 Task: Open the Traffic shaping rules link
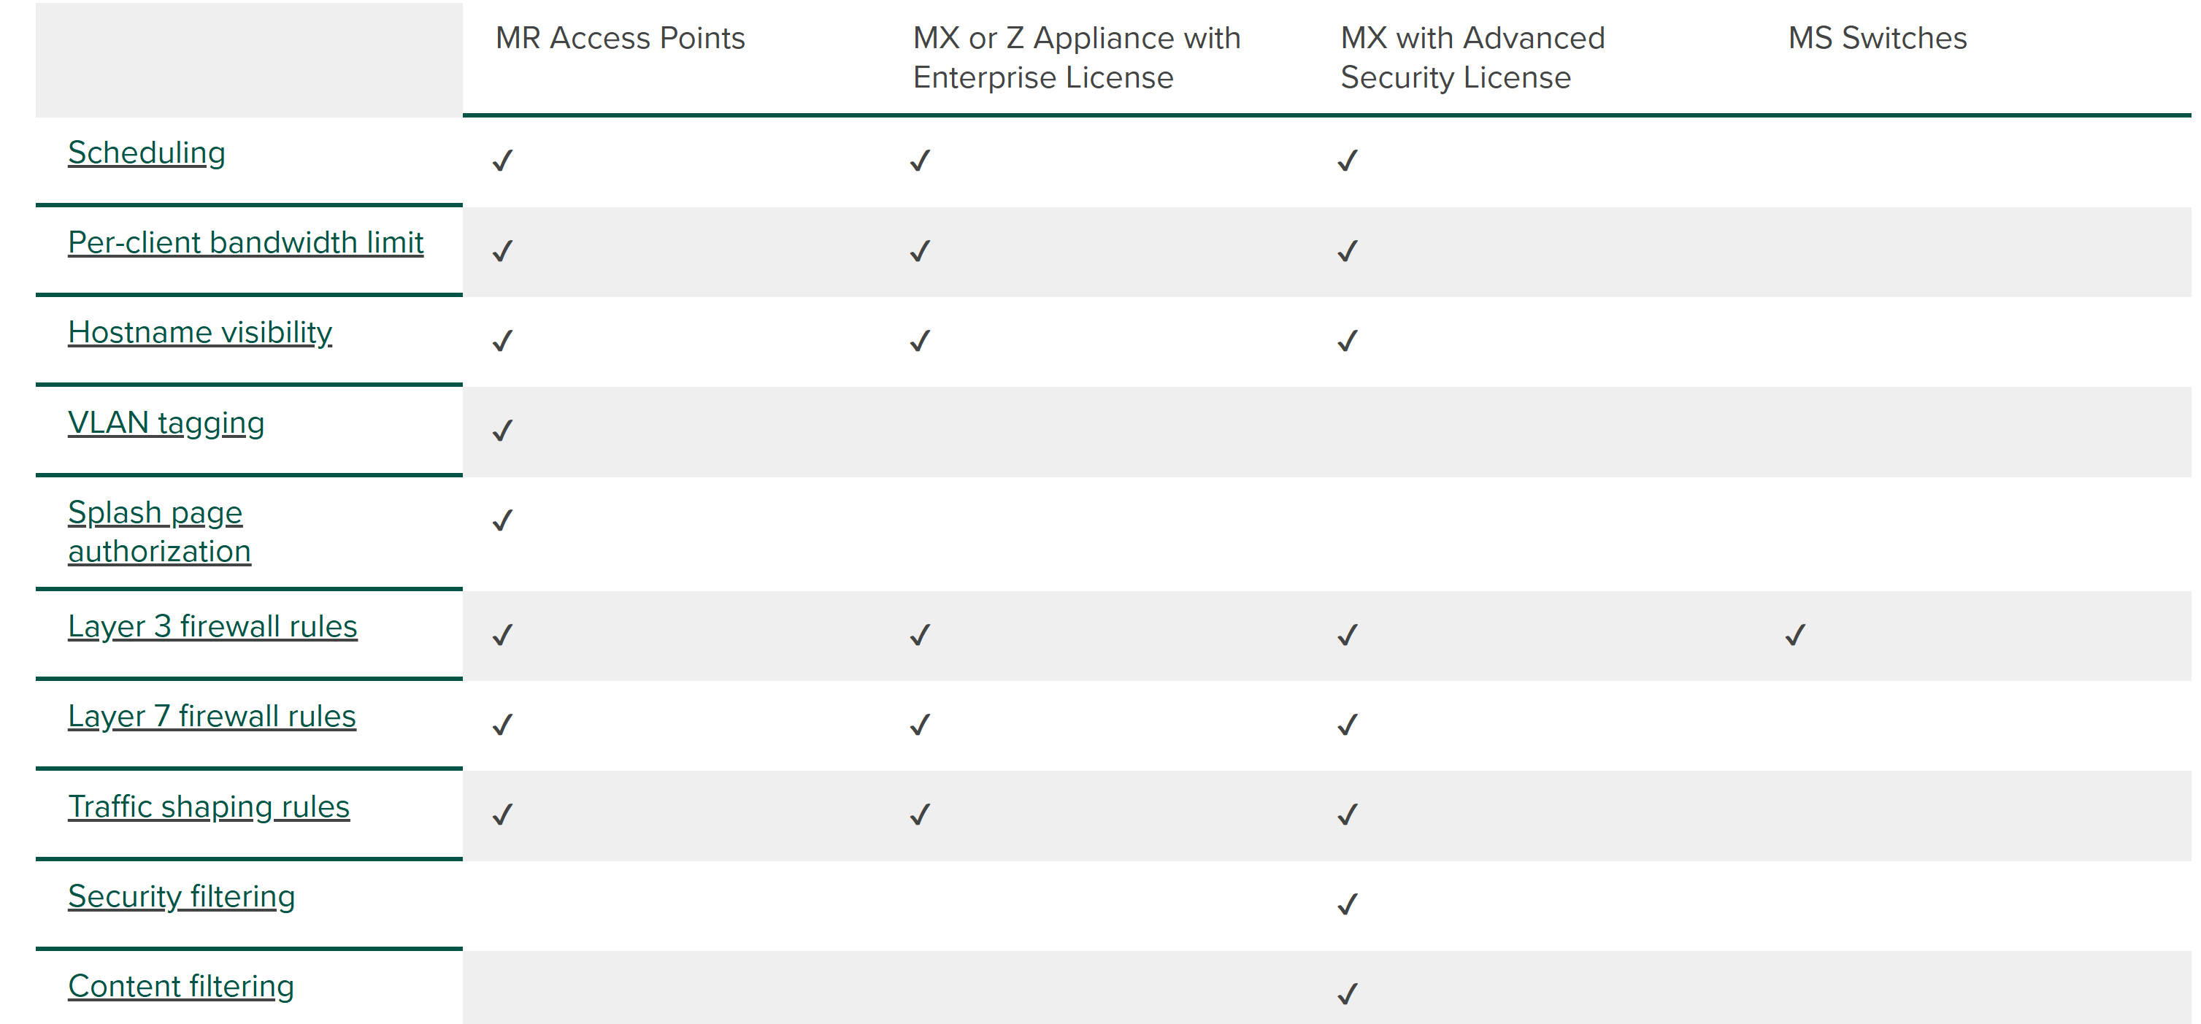tap(210, 807)
